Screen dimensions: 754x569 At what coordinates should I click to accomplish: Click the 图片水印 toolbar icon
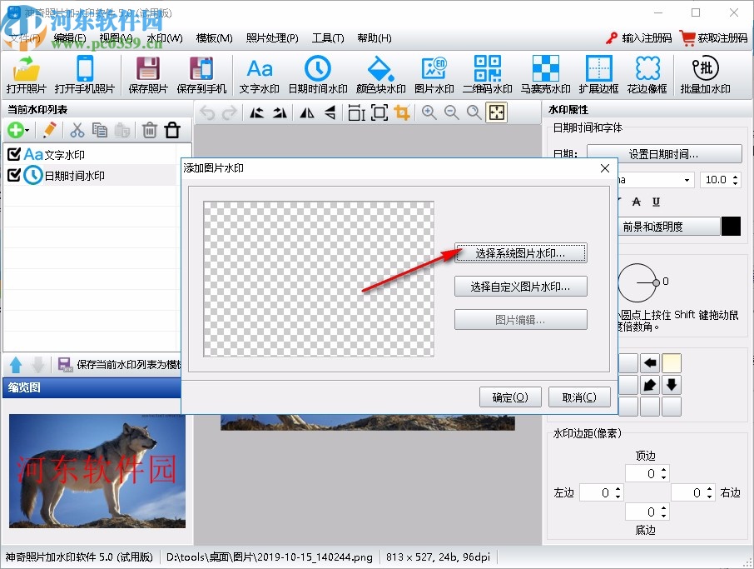tap(434, 75)
